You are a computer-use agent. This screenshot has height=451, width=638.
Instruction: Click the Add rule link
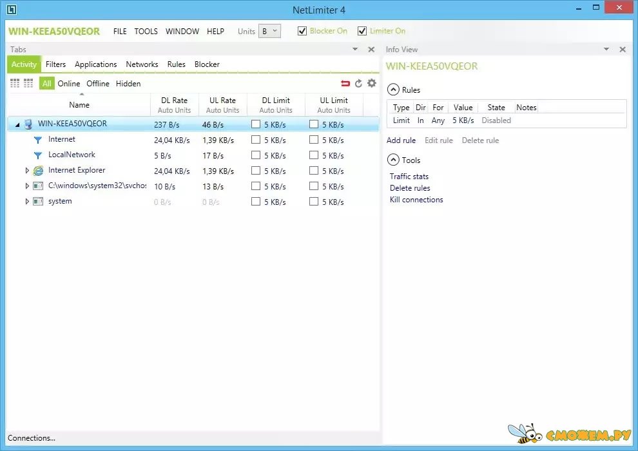click(x=401, y=140)
